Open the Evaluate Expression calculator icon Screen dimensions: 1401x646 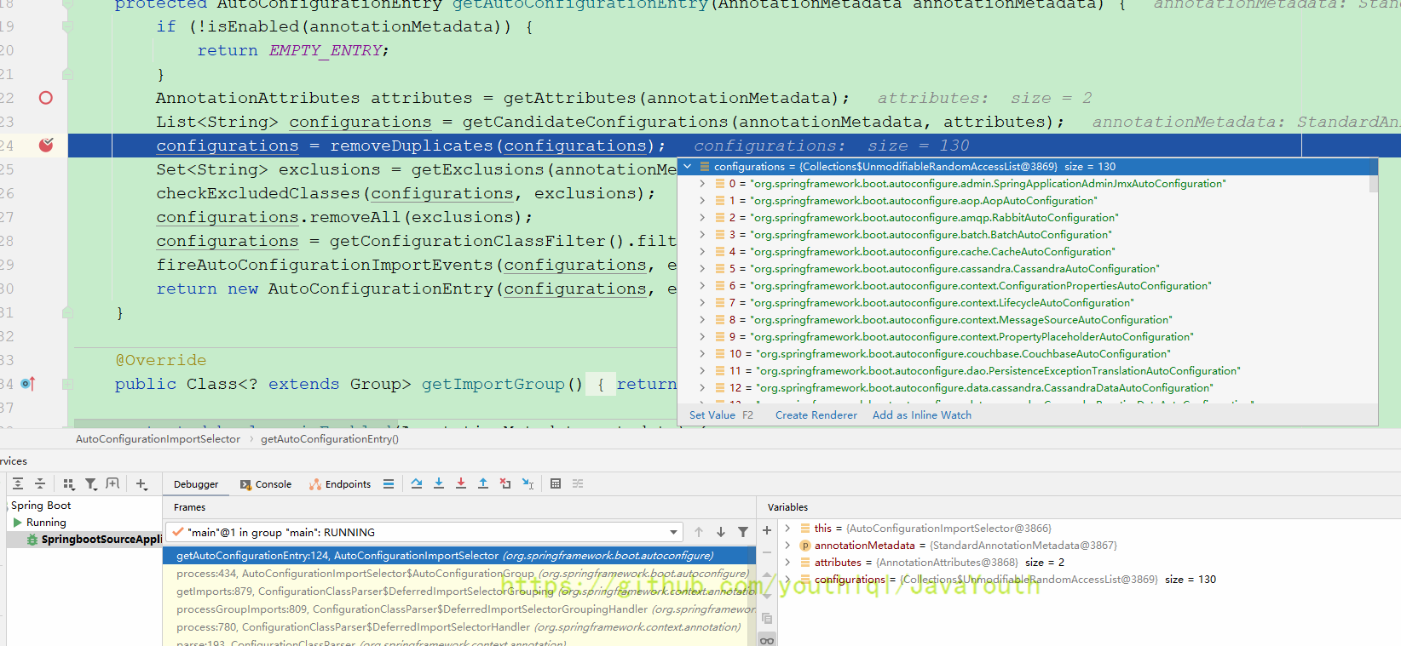(556, 483)
